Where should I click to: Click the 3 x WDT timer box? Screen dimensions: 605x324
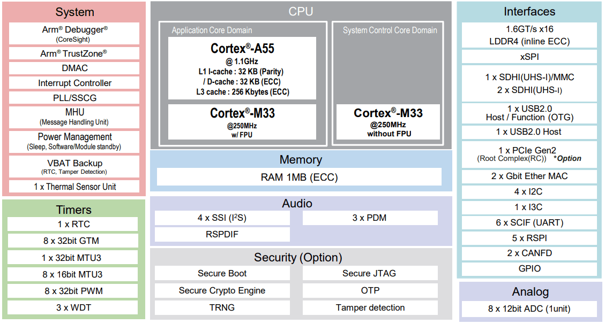73,308
